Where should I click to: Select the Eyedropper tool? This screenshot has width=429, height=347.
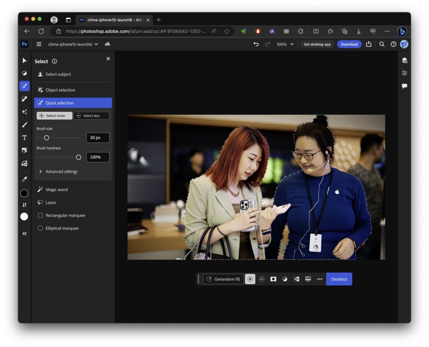(24, 179)
